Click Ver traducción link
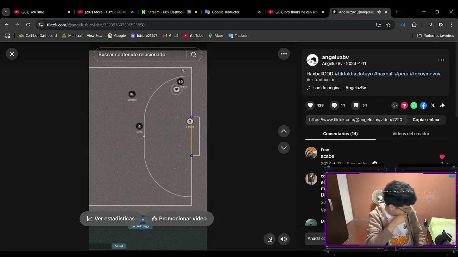458x257 pixels. click(x=321, y=80)
